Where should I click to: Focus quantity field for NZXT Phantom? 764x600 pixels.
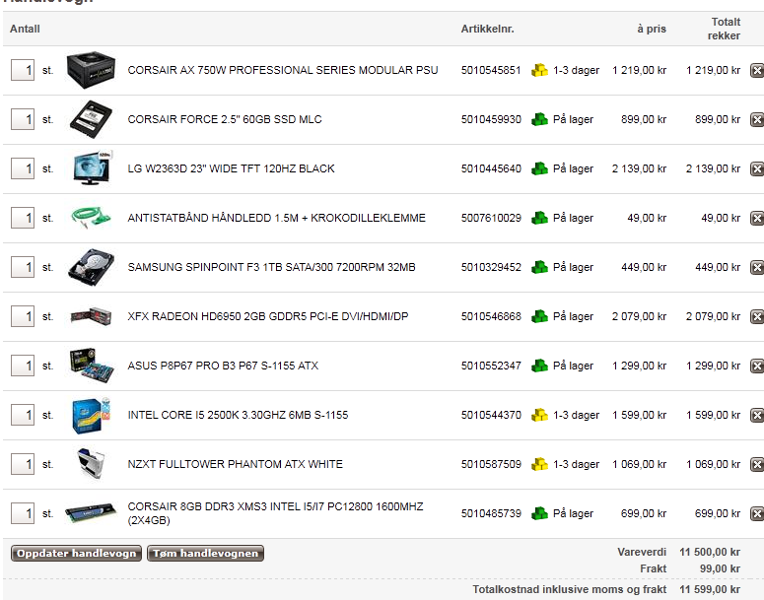(x=23, y=464)
